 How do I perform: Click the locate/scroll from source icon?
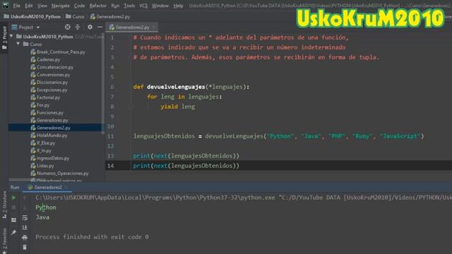68,27
